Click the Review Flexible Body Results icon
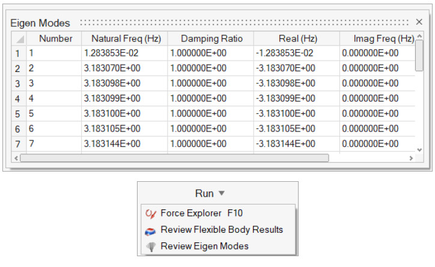This screenshot has height=267, width=435. pyautogui.click(x=150, y=230)
